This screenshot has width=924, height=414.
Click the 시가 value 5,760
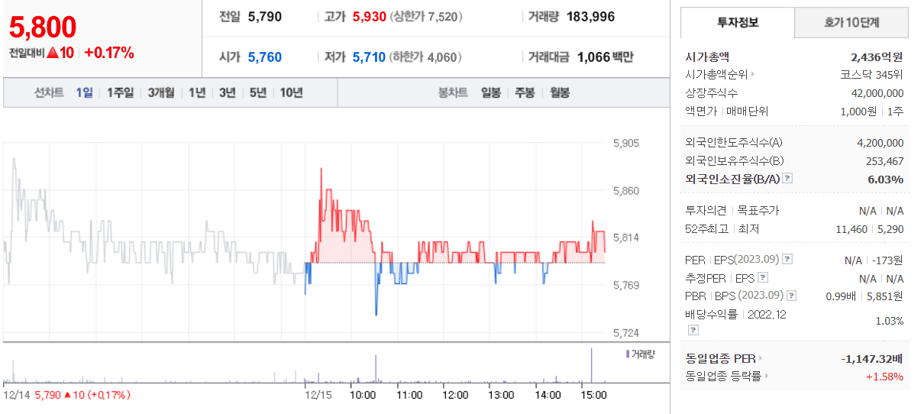265,57
